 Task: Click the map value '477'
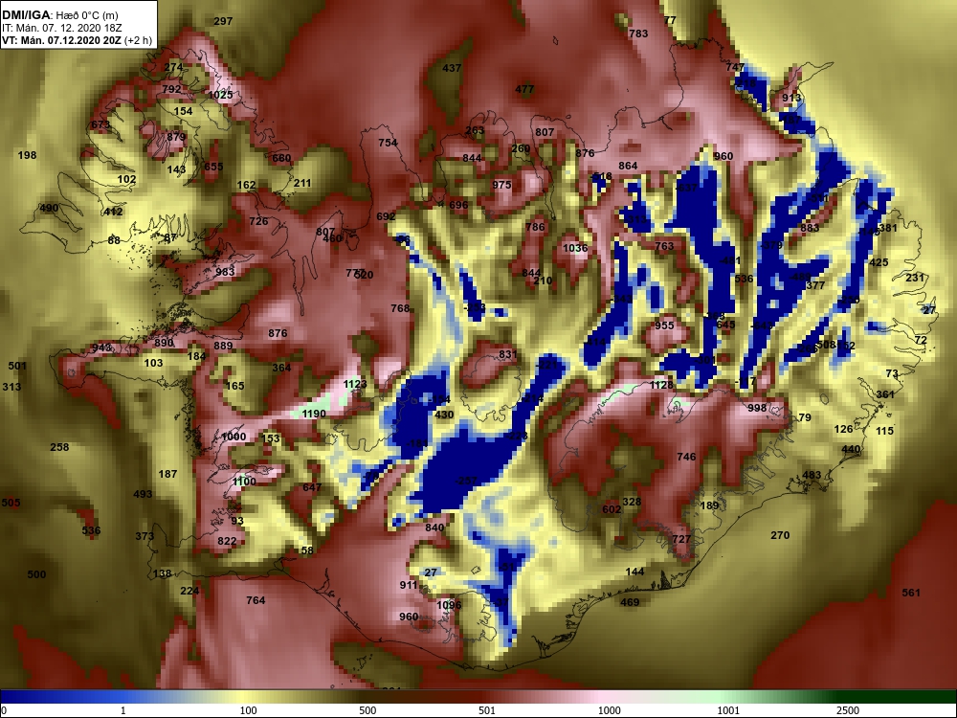click(x=524, y=88)
